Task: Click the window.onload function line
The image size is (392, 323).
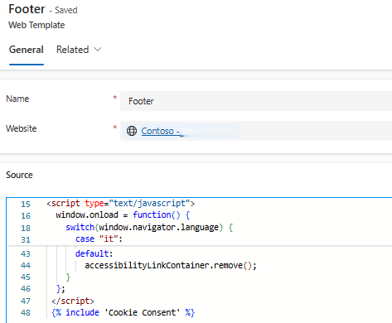Action: tap(123, 215)
